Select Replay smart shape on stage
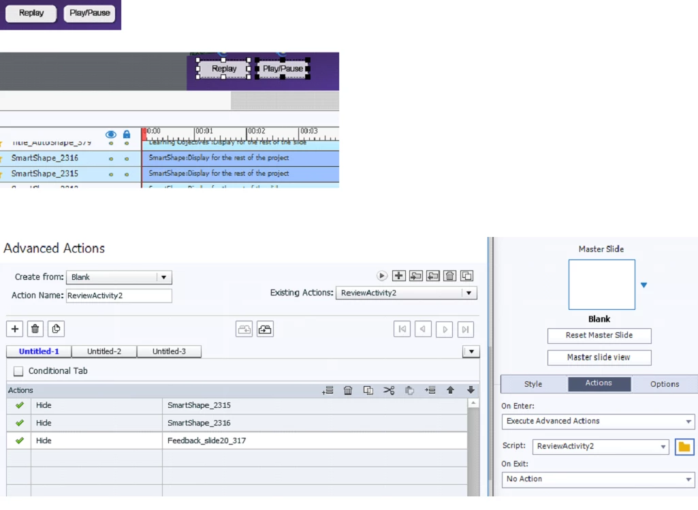Image resolution: width=698 pixels, height=510 pixels. pos(223,69)
